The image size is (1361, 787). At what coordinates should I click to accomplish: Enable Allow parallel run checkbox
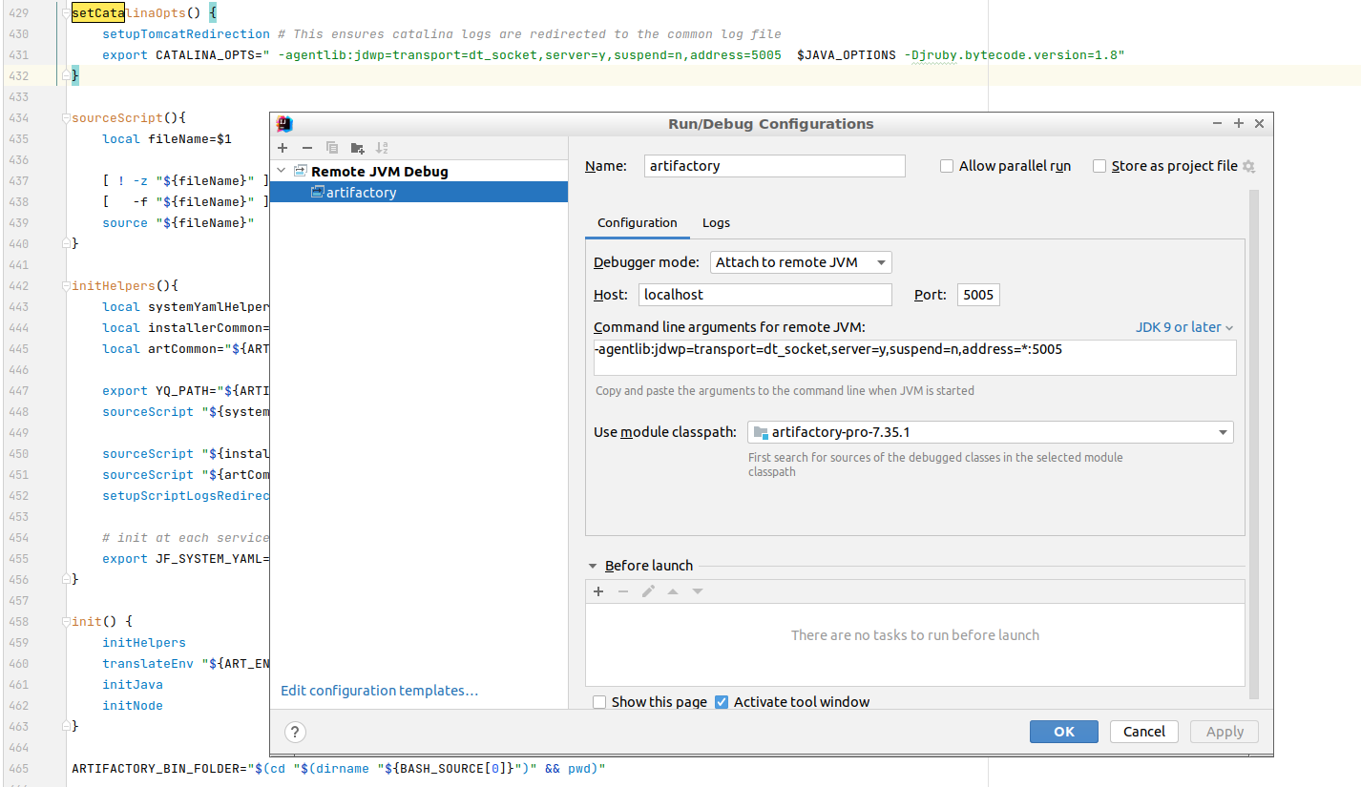tap(947, 166)
